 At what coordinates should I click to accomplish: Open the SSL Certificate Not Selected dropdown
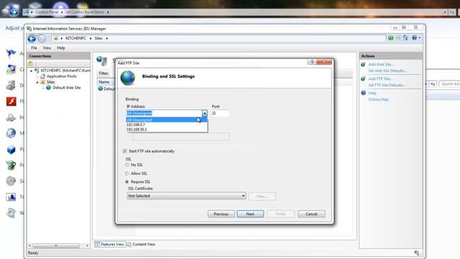[x=186, y=196]
